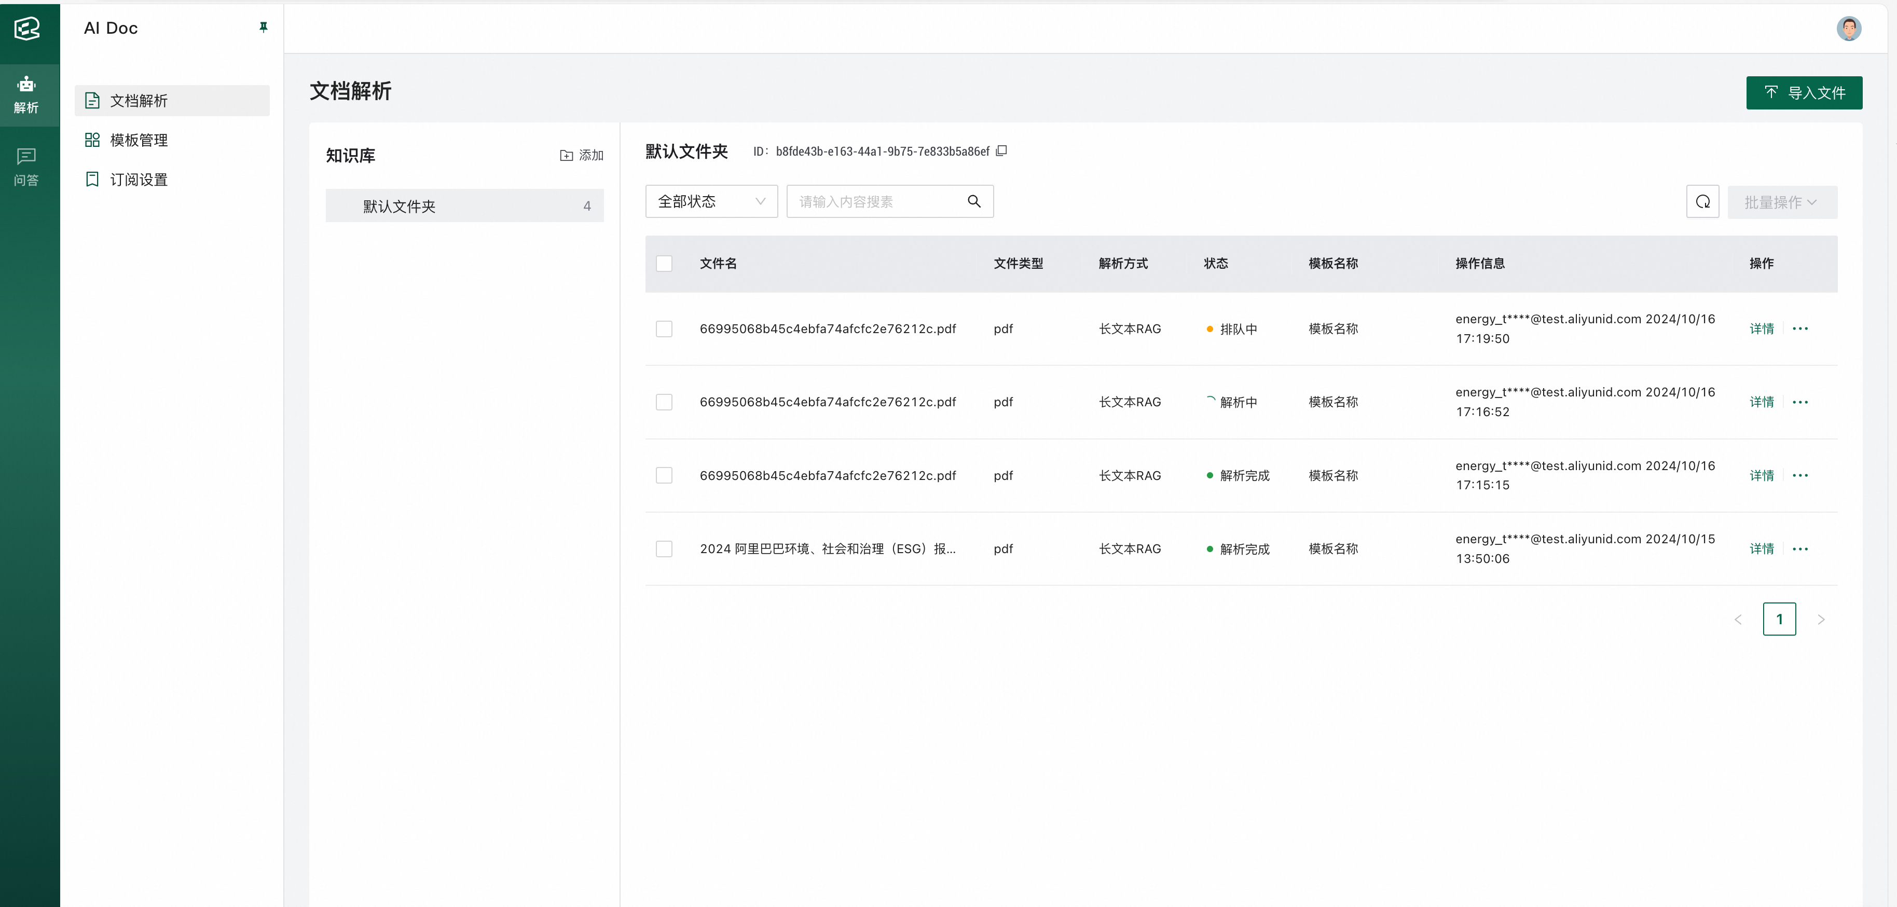
Task: Click the 操作信息 column header
Action: [1480, 264]
